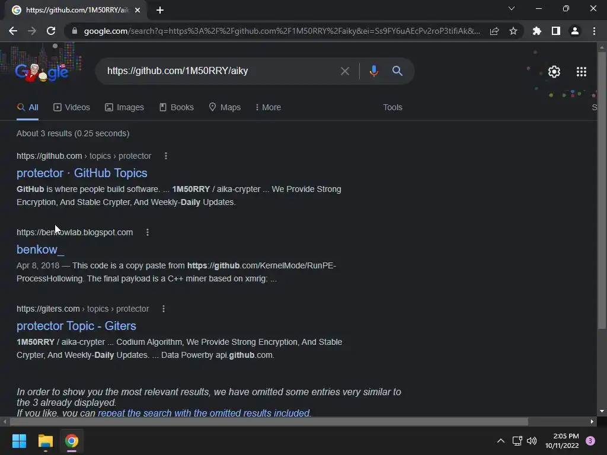607x455 pixels.
Task: Click the giters.com topics protector breadcrumb
Action: pos(82,309)
